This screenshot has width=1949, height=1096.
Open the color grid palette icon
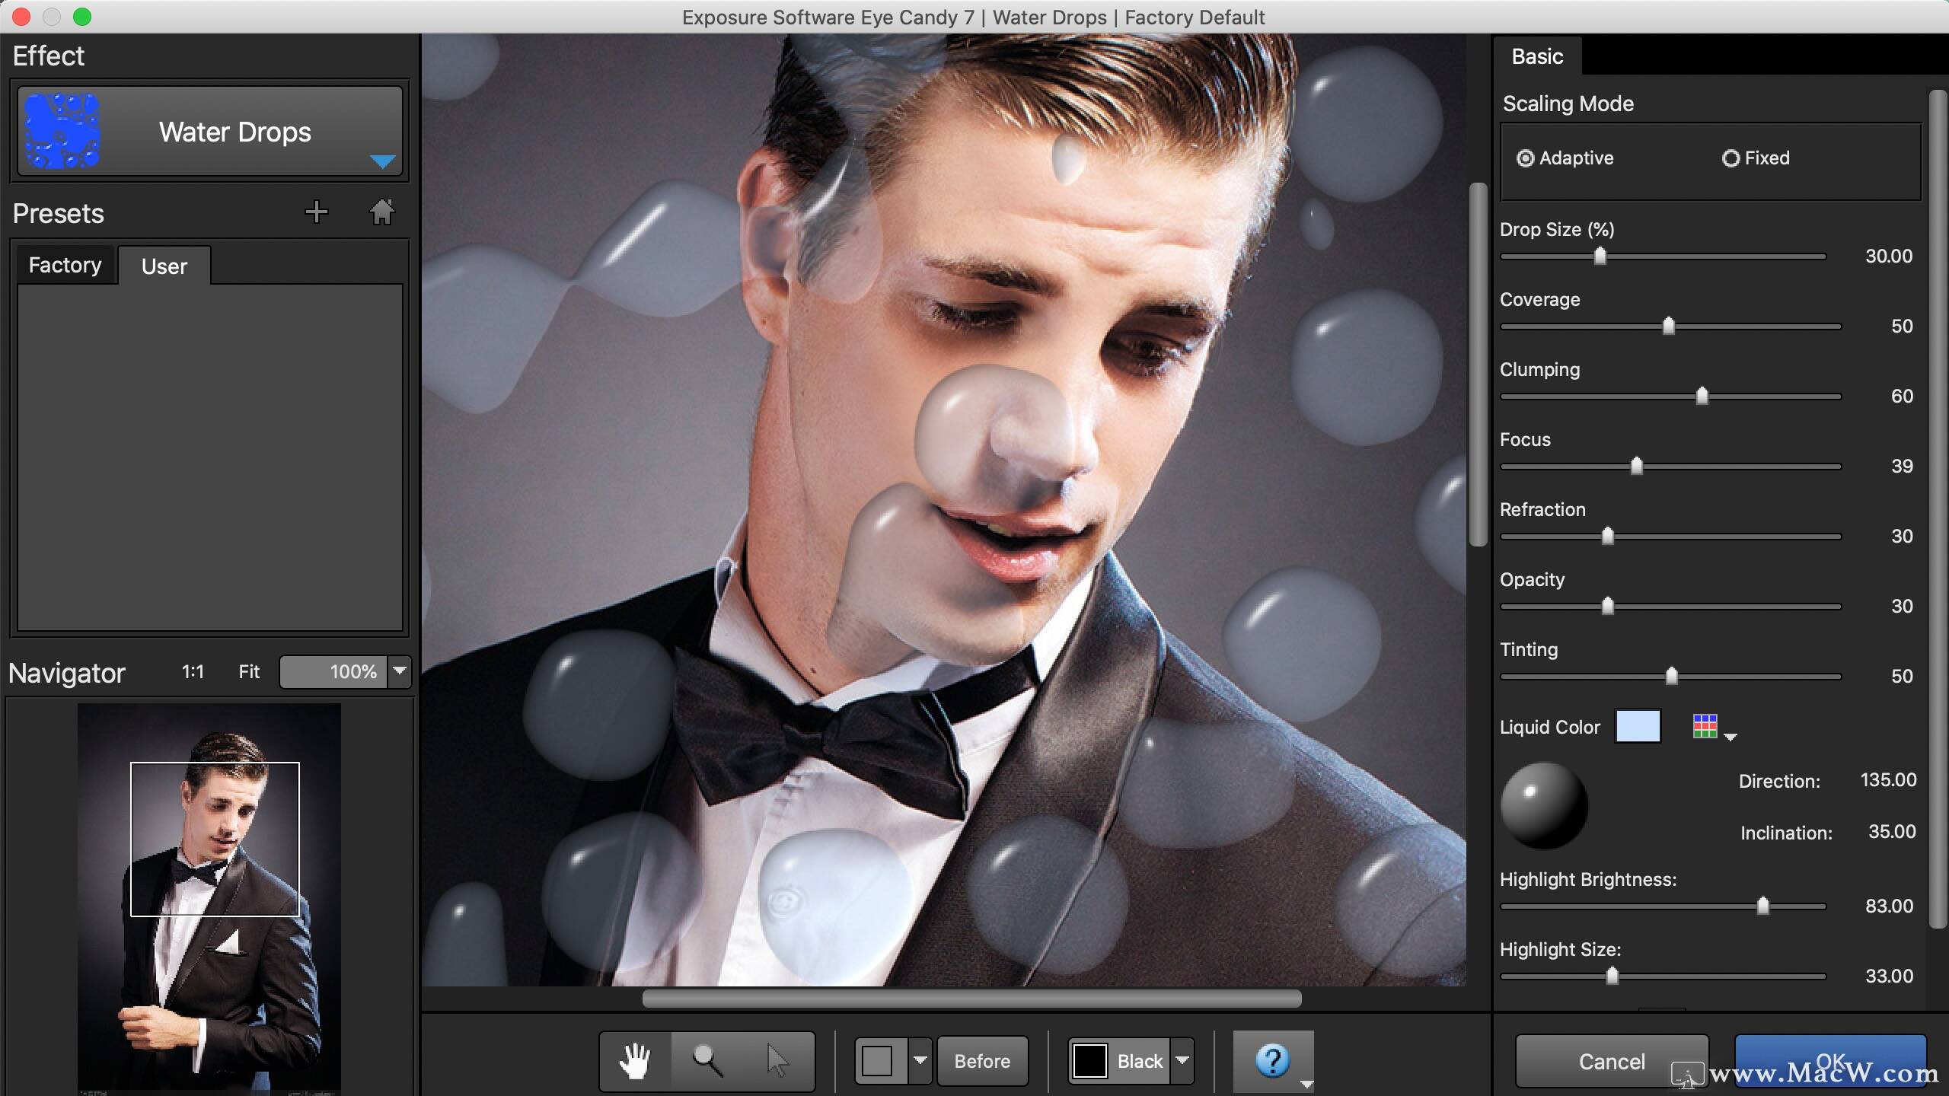1705,726
